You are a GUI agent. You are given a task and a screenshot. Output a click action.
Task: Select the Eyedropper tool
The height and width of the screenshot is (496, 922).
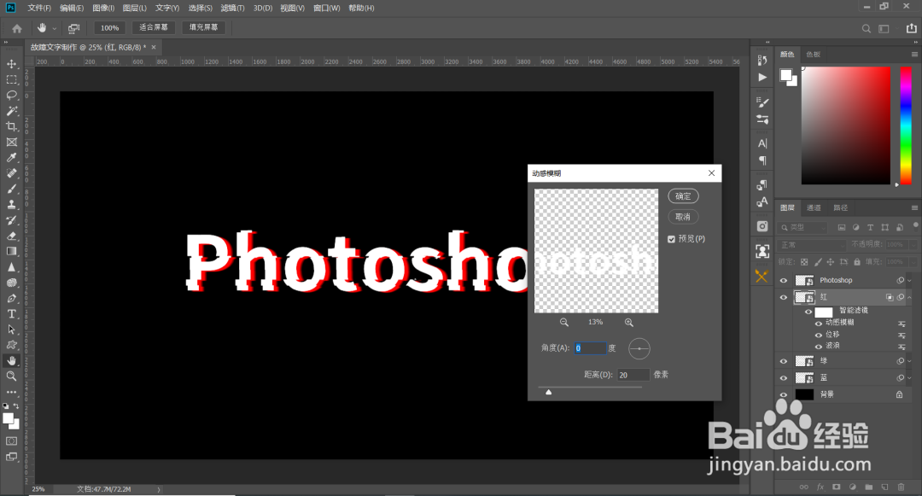point(11,157)
